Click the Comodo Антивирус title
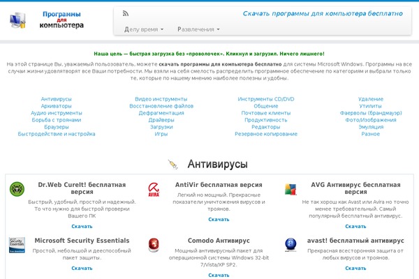Screen dimensions: 419x279 pyautogui.click(x=219, y=241)
